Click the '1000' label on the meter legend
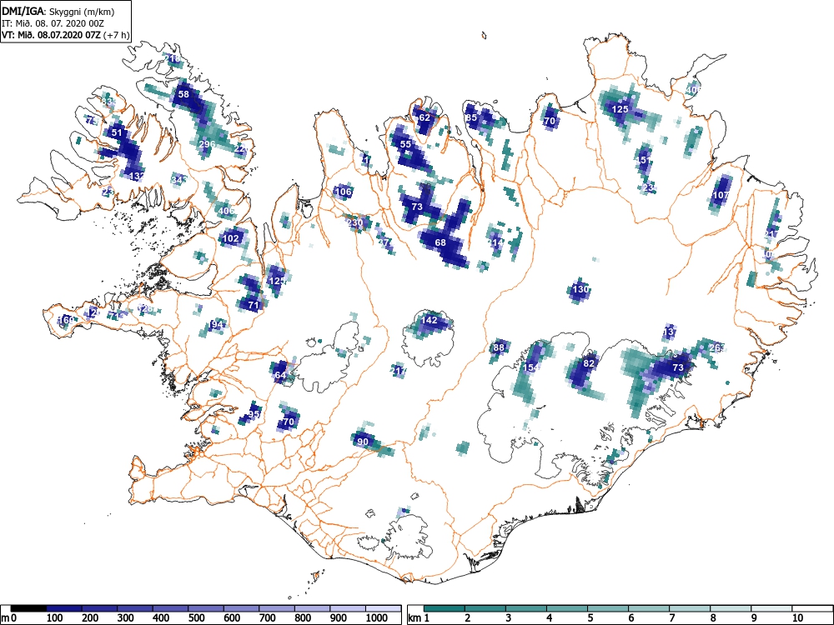The image size is (834, 625). [377, 618]
